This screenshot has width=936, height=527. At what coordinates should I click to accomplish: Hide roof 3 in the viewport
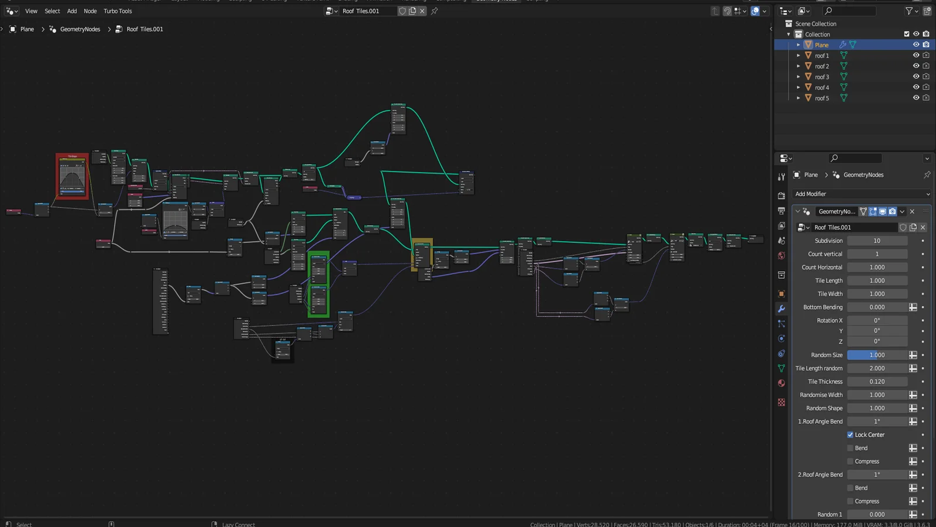pyautogui.click(x=916, y=77)
